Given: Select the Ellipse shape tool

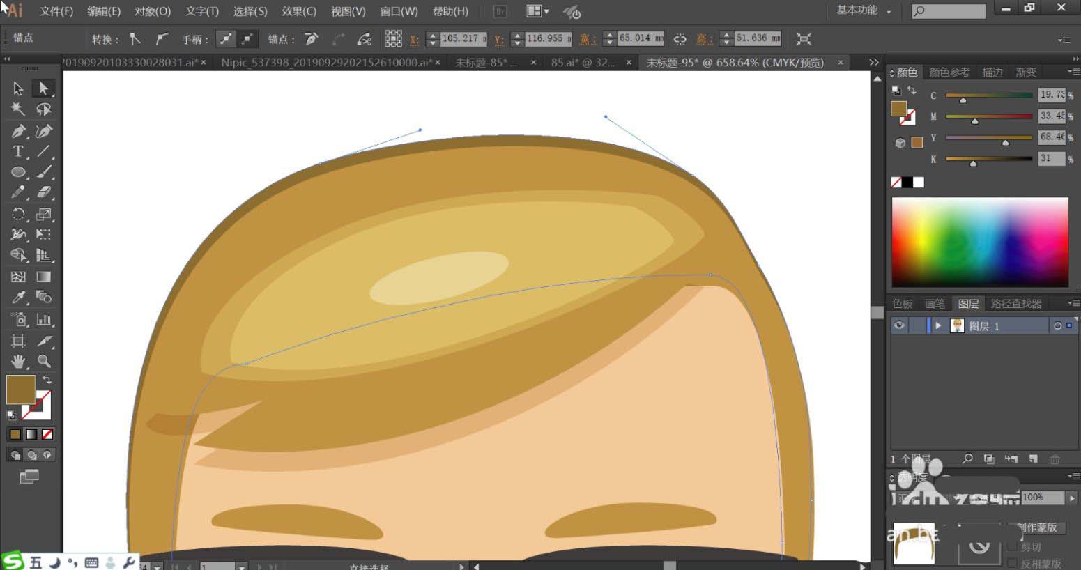Looking at the screenshot, I should pos(18,172).
